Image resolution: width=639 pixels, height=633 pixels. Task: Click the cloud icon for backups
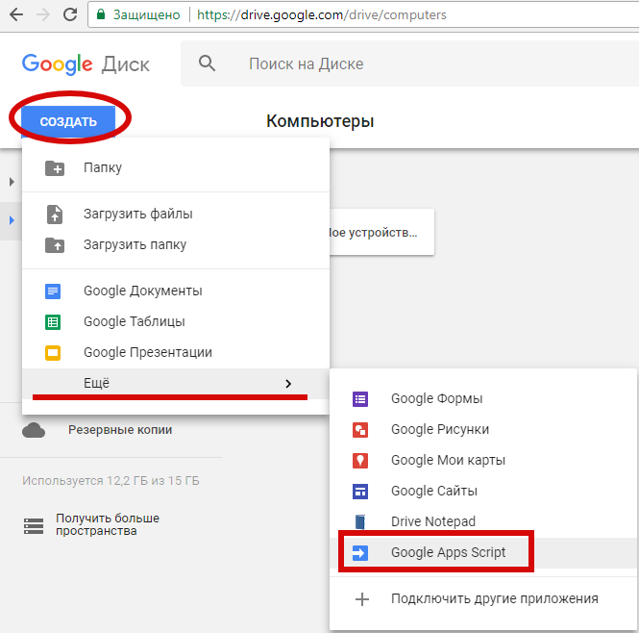[34, 430]
